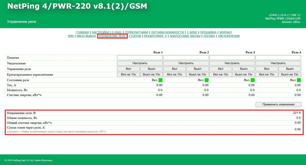Turn off Реле 3 with Выкл button
The width and height of the screenshot is (306, 165).
pyautogui.click(x=244, y=69)
